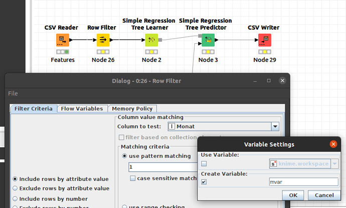Click the Features label under CSV Reader
The height and width of the screenshot is (208, 346).
[63, 60]
